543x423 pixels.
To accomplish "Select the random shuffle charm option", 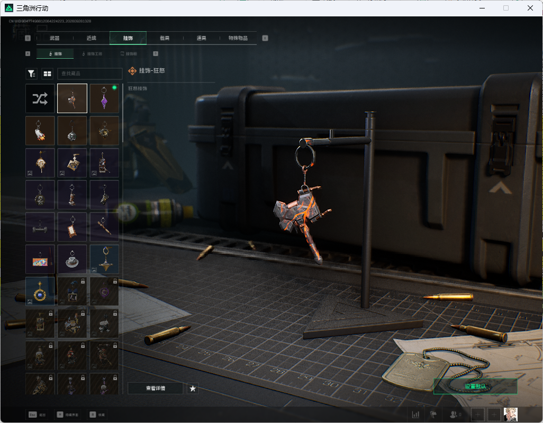I will (40, 98).
